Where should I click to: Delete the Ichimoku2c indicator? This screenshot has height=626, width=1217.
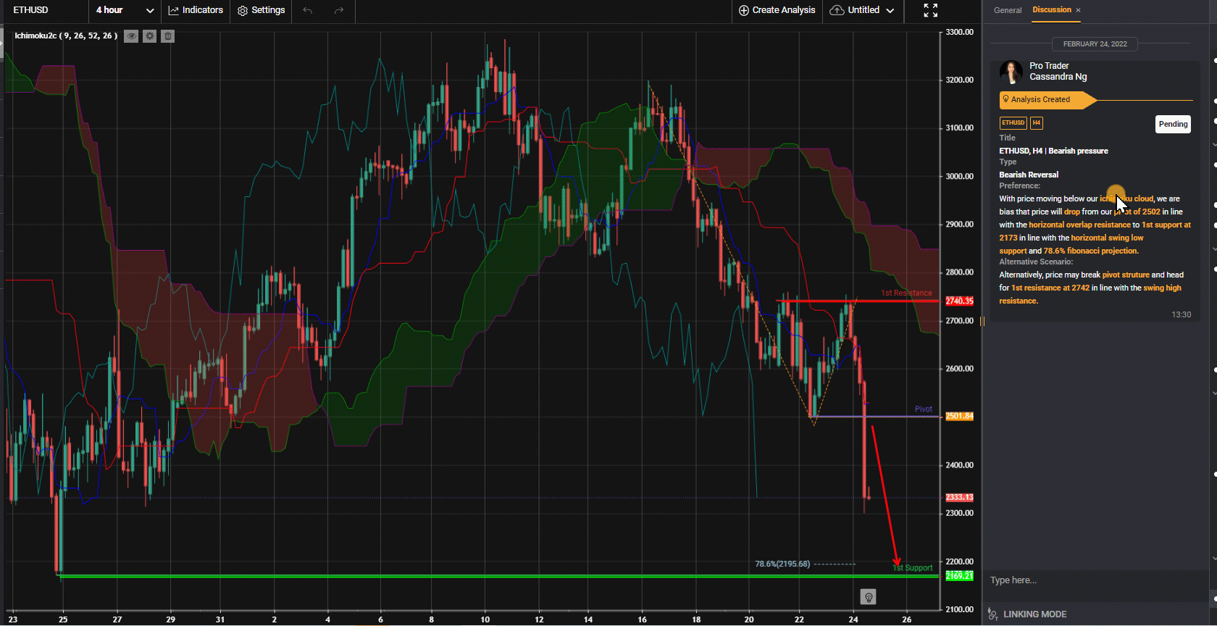coord(167,36)
